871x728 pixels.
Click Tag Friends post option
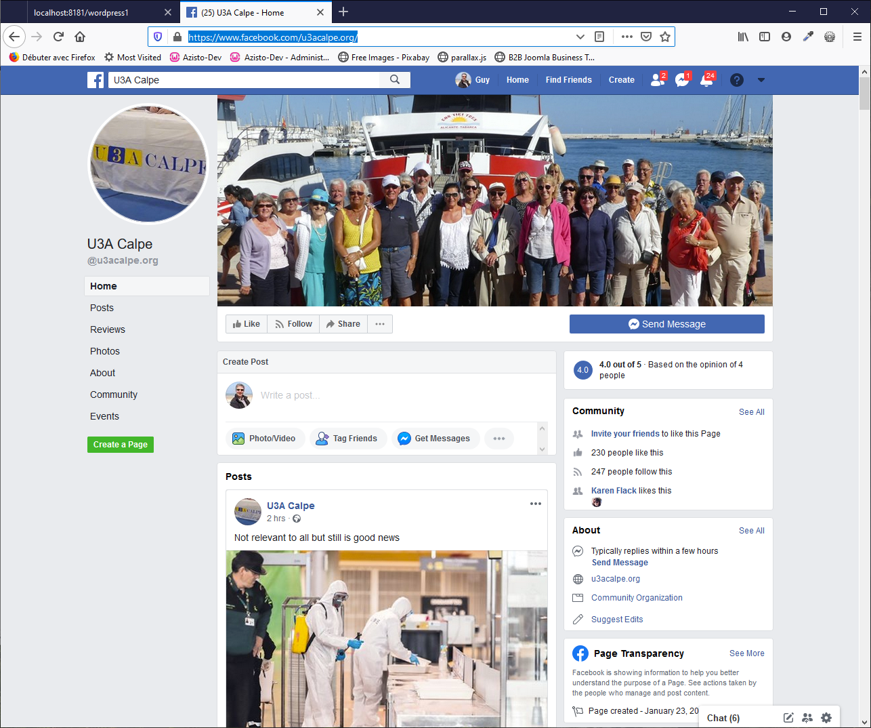pyautogui.click(x=348, y=439)
